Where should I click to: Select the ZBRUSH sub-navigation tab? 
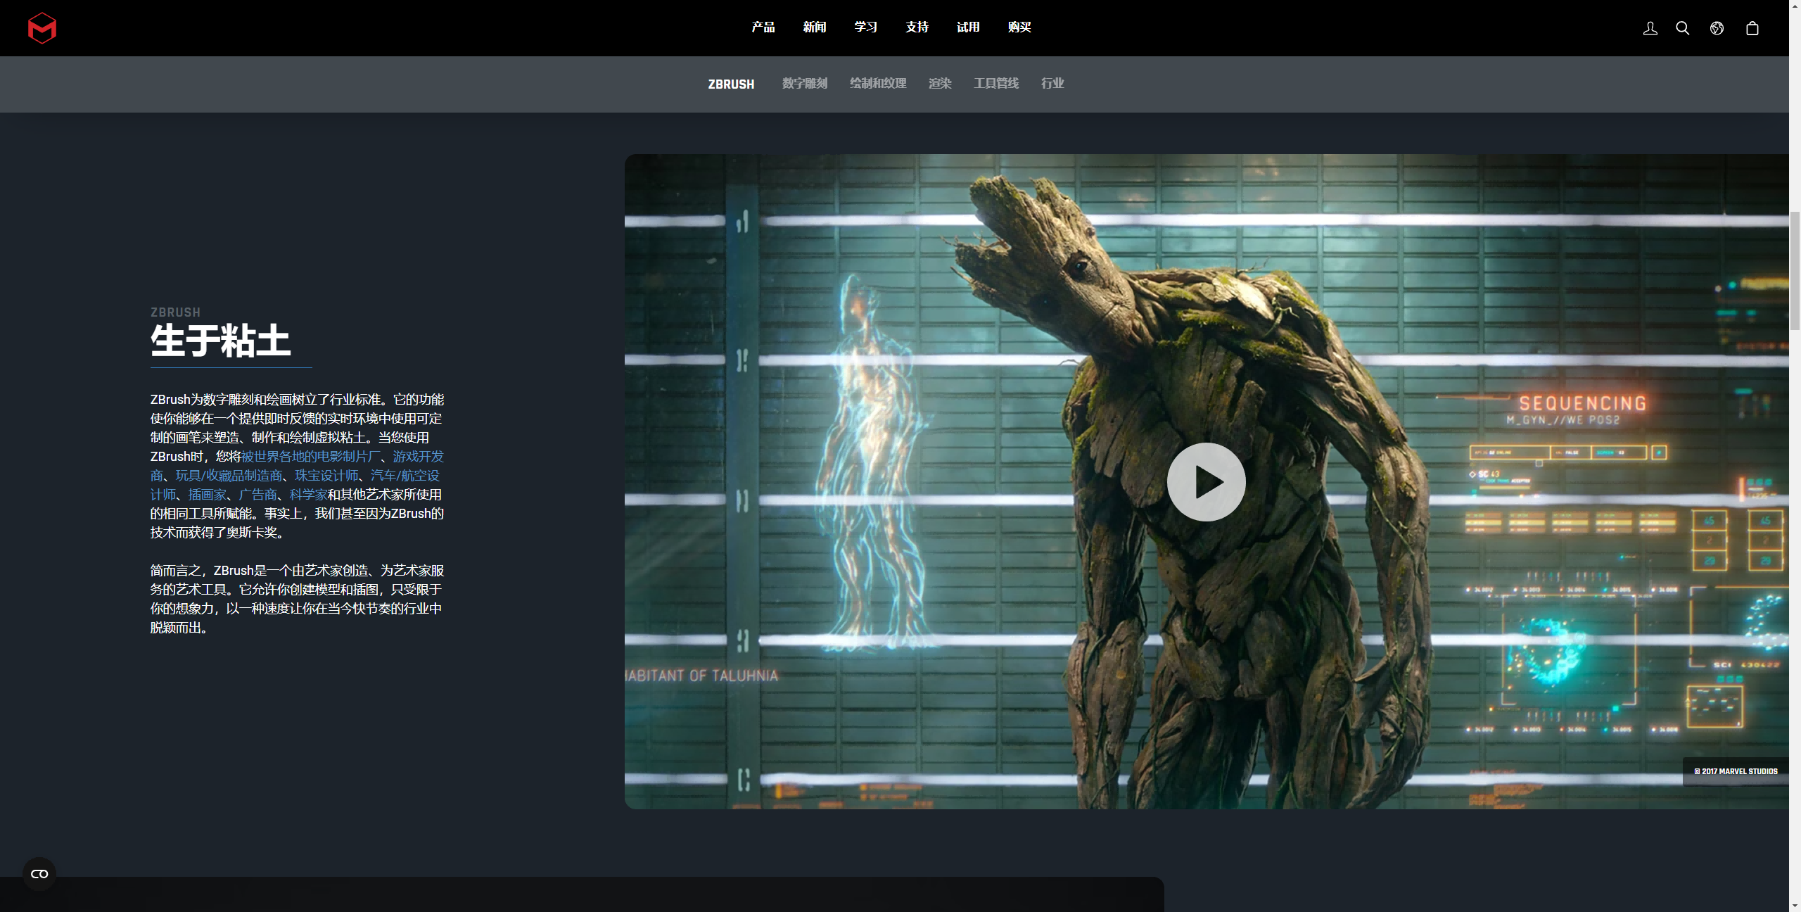[731, 84]
